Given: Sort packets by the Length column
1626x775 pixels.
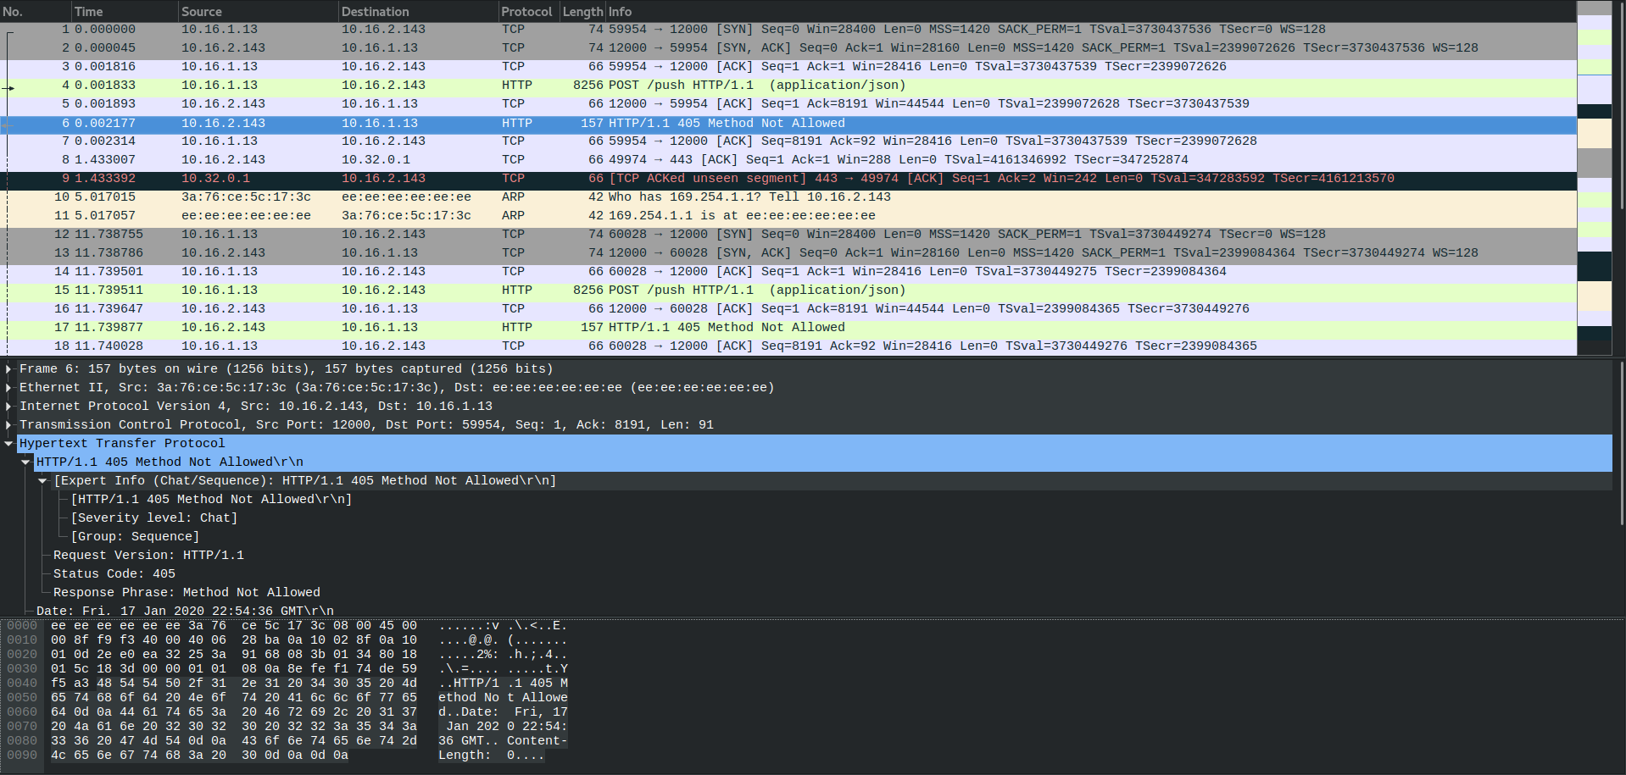Looking at the screenshot, I should (581, 11).
